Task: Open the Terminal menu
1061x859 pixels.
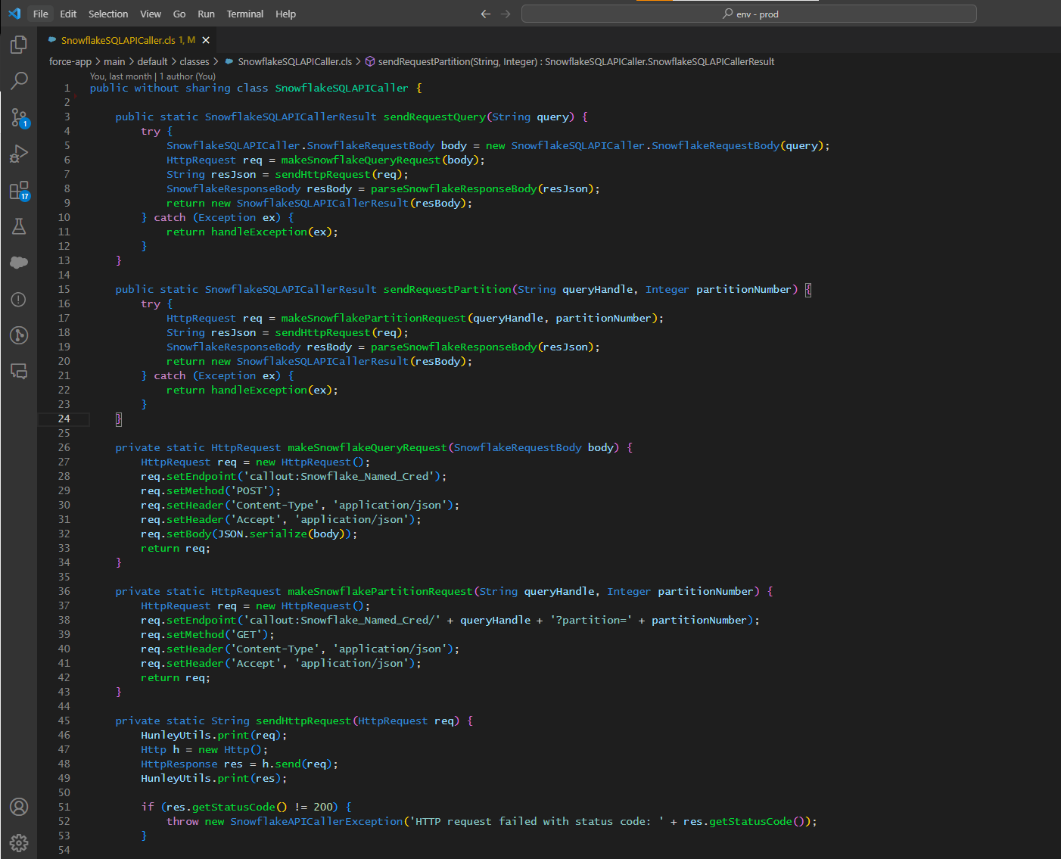Action: pos(244,14)
